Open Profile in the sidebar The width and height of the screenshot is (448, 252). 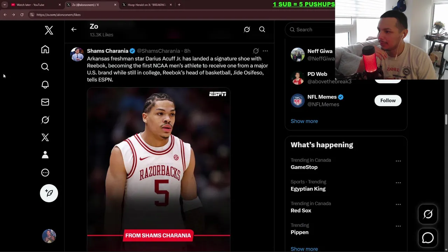pos(45,155)
